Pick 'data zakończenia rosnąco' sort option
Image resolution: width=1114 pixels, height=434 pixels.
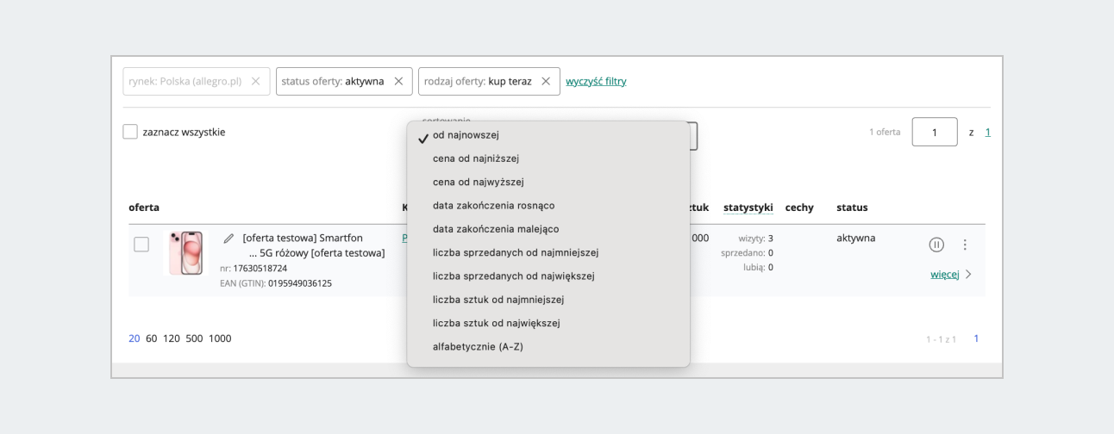tap(493, 206)
